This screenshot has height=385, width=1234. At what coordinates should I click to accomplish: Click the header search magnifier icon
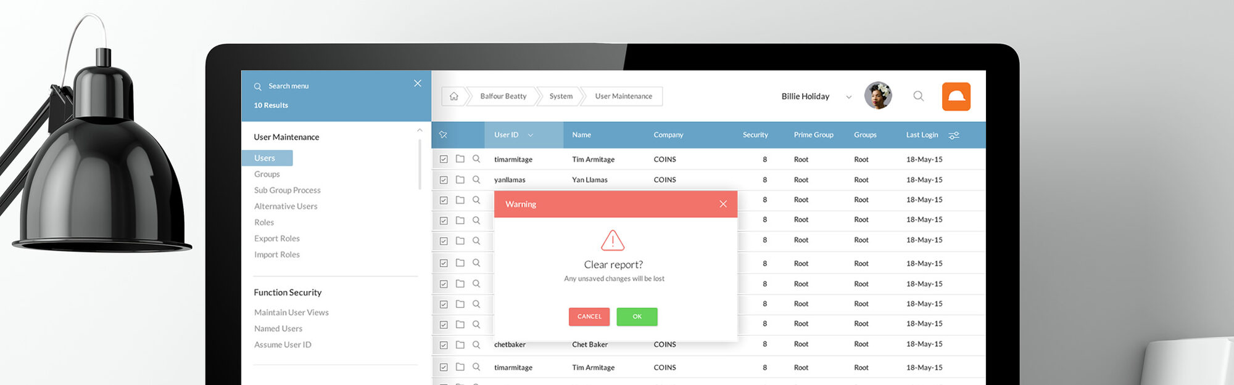919,95
